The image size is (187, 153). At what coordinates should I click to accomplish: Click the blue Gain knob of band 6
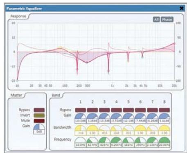(x=140, y=116)
